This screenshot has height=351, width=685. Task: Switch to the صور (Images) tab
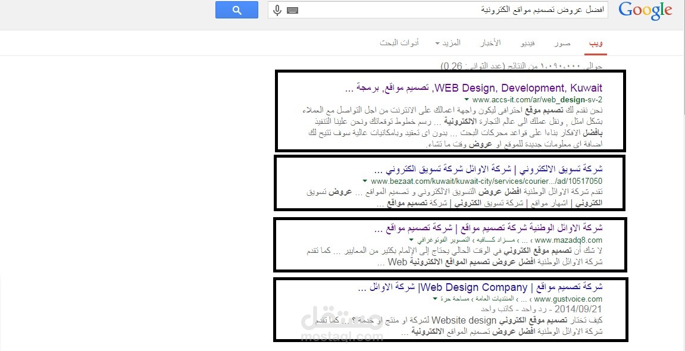tap(562, 43)
